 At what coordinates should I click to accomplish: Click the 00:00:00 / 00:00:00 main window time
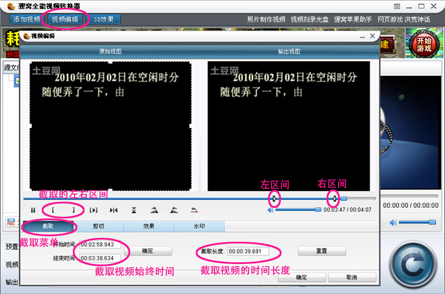pos(411,205)
